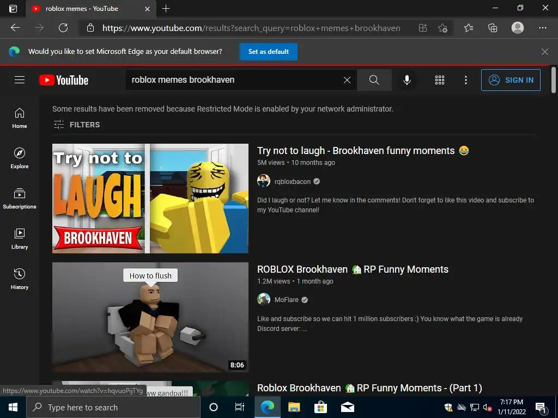This screenshot has height=418, width=558.
Task: Open Edge Settings and more menu
Action: pos(542,28)
